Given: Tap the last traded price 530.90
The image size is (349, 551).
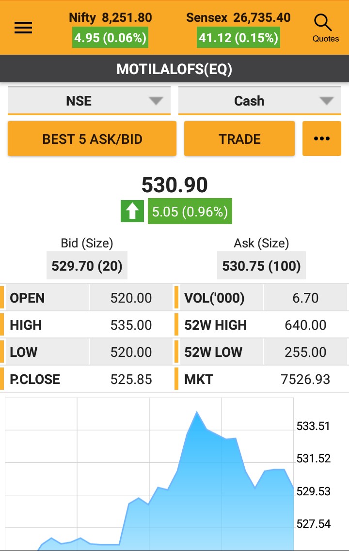Looking at the screenshot, I should [174, 185].
